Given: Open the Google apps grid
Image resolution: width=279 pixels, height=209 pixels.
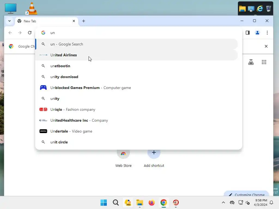Looking at the screenshot, I should 264,62.
